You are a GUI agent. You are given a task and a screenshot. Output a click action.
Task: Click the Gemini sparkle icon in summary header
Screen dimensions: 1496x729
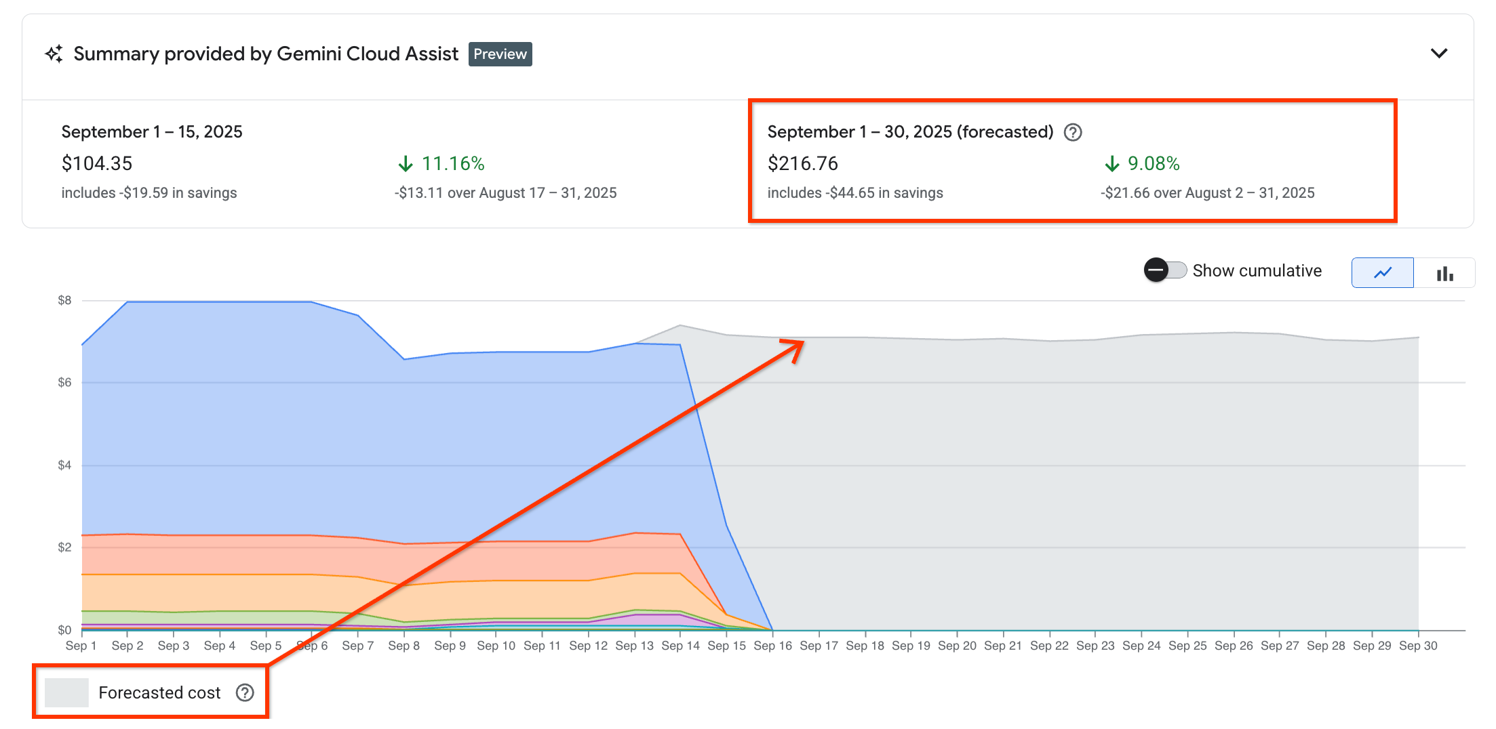(54, 54)
